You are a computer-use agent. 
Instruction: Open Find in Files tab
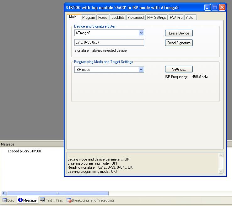click(51, 200)
